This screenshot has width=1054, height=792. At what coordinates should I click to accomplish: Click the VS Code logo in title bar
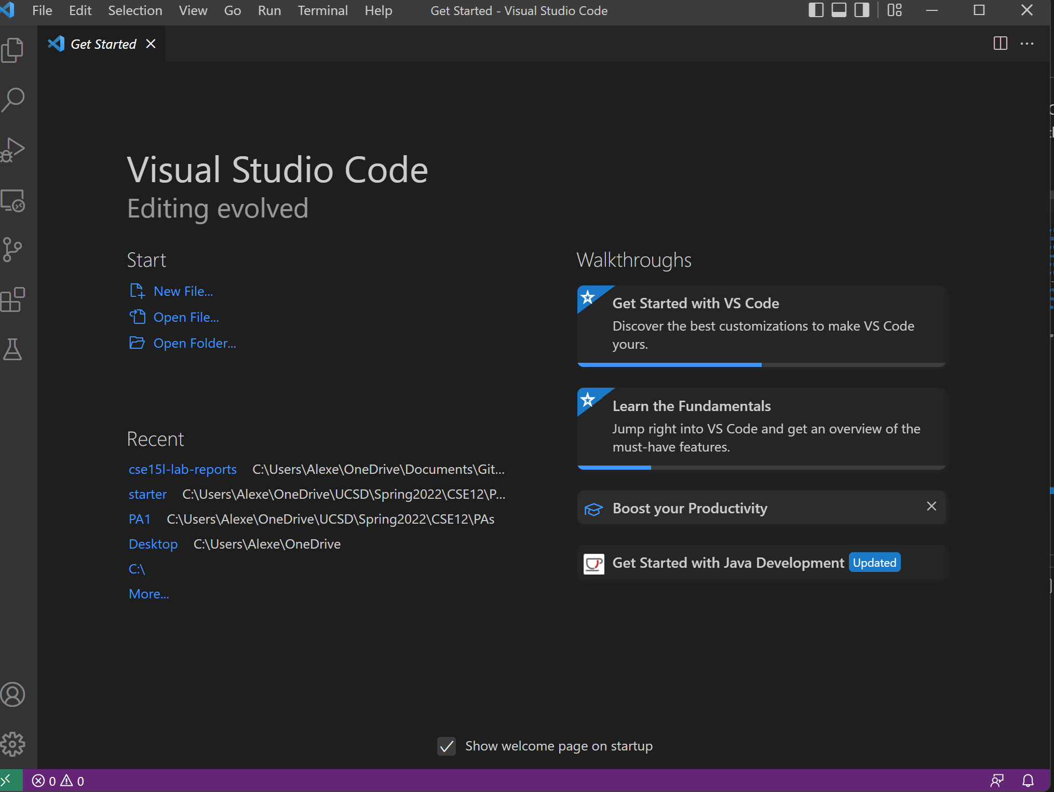7,10
